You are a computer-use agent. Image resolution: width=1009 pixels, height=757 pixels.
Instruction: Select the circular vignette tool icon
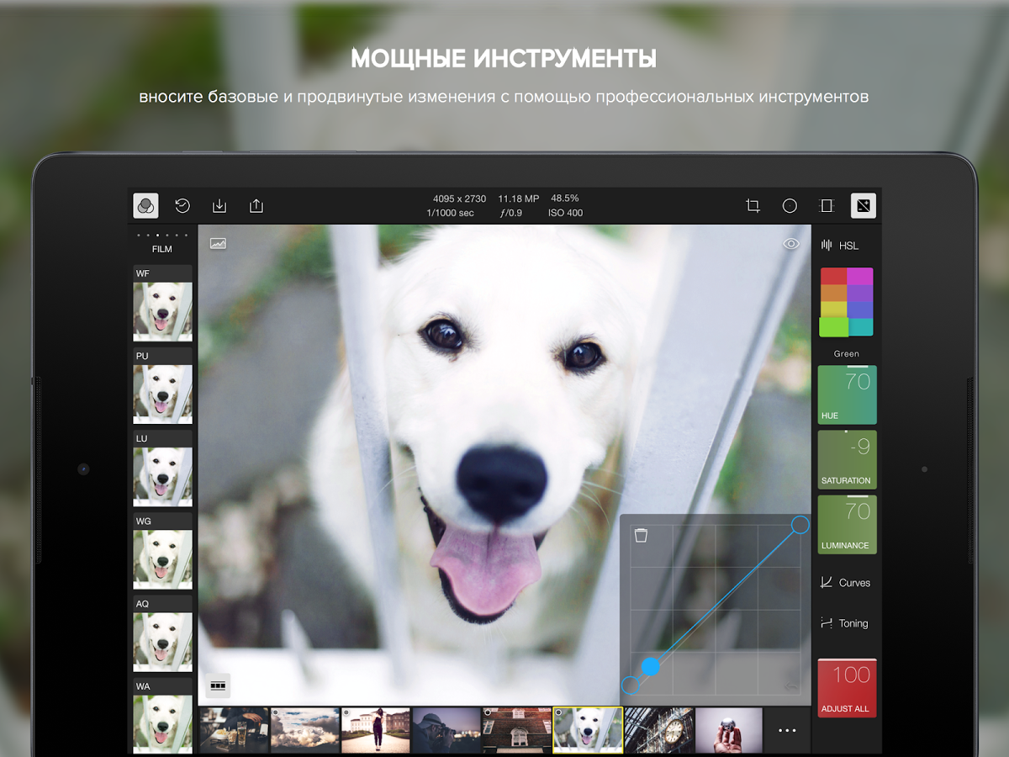click(790, 206)
